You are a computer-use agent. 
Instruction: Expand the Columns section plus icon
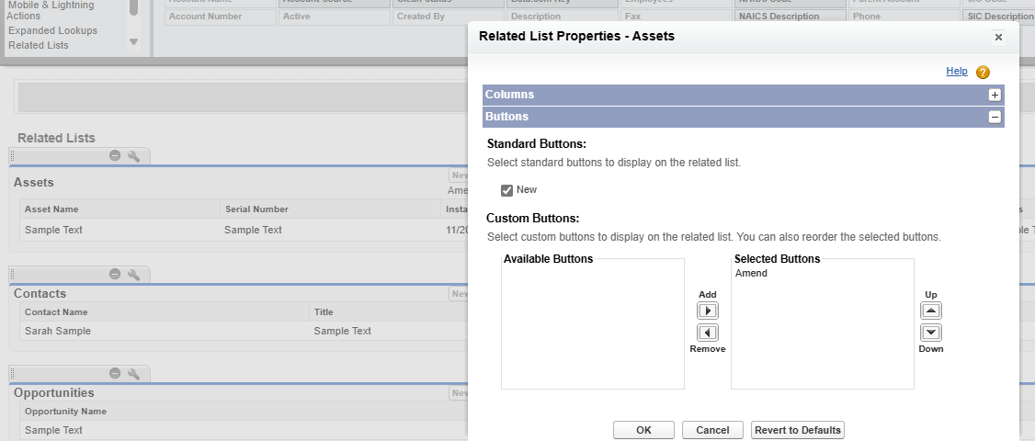pos(994,95)
